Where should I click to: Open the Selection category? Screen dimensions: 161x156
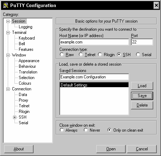coord(26,78)
